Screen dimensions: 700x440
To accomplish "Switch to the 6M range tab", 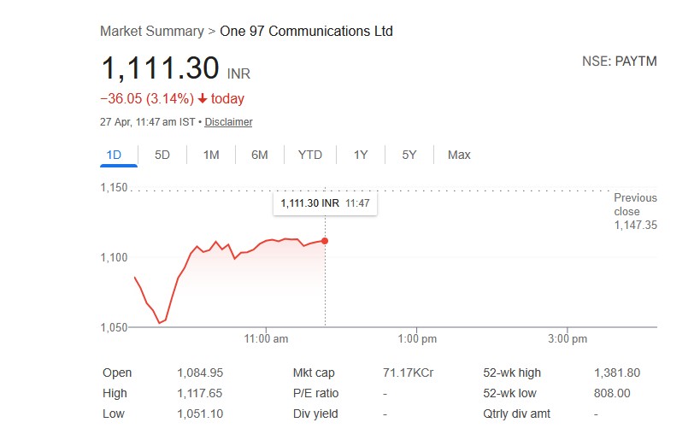I will [260, 155].
